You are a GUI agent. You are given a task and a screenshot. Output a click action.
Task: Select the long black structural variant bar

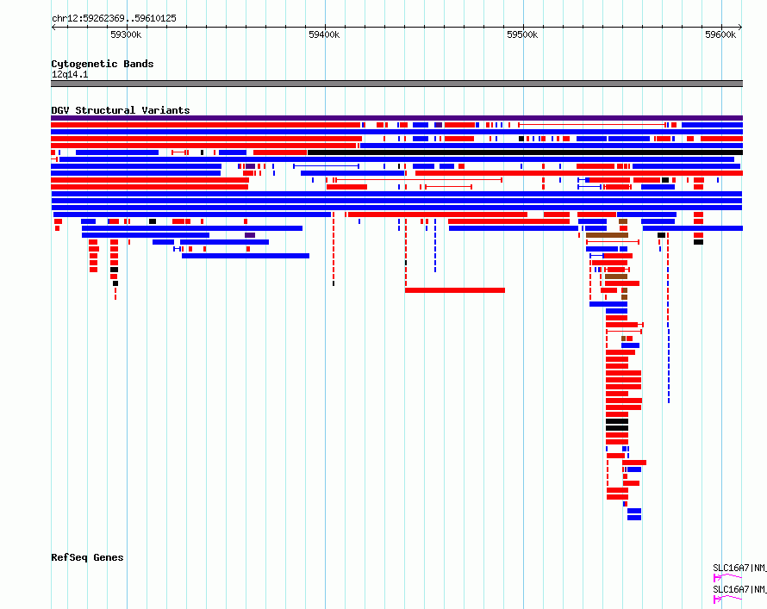[525, 152]
